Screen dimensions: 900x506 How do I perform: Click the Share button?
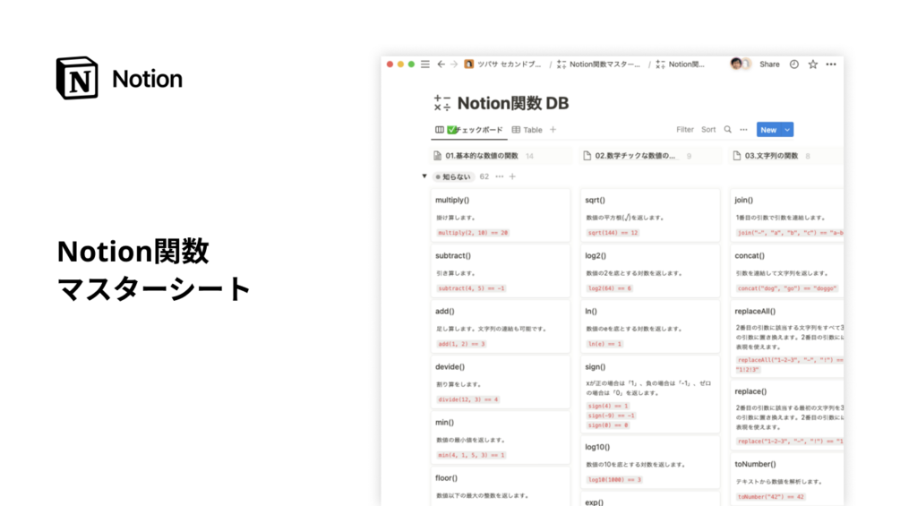pyautogui.click(x=769, y=64)
